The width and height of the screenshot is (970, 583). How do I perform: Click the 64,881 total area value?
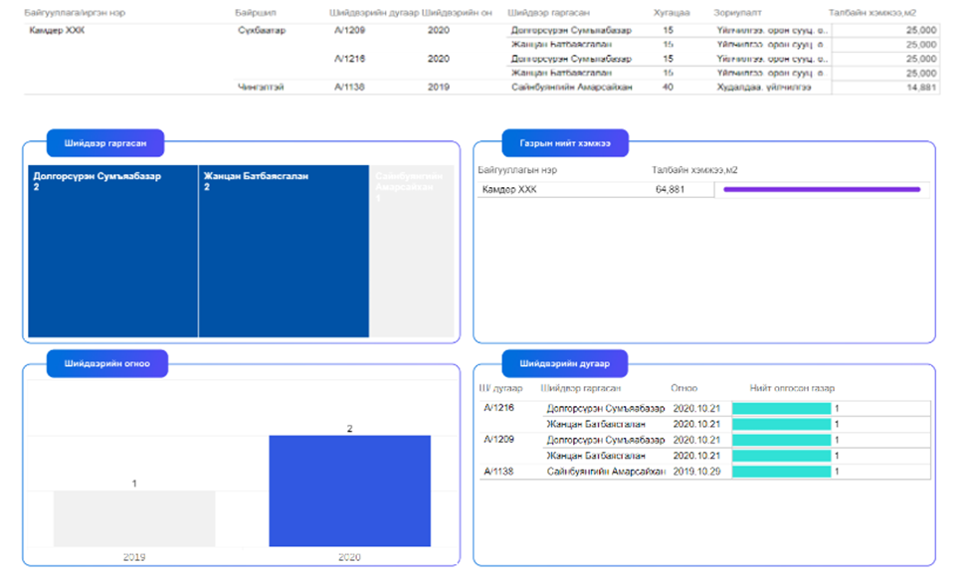pyautogui.click(x=670, y=189)
